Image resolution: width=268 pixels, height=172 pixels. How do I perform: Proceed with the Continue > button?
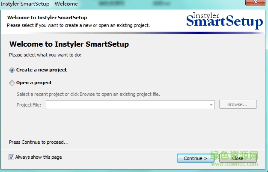(195, 158)
